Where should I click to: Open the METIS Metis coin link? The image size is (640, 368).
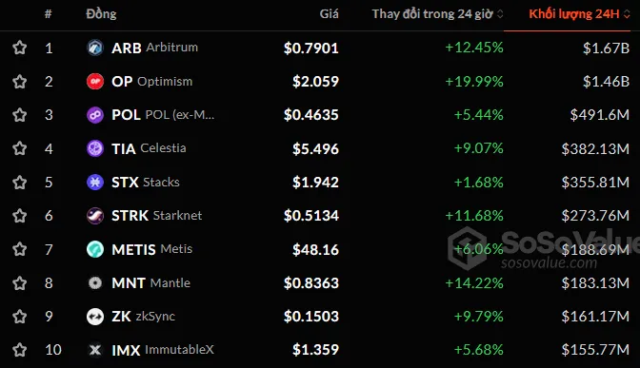pos(151,249)
